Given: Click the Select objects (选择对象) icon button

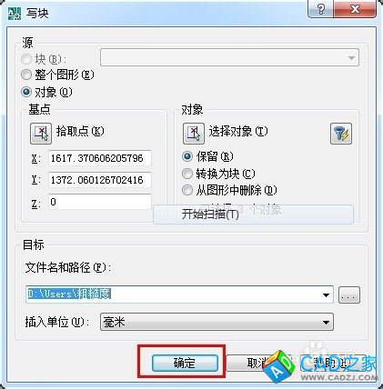Looking at the screenshot, I should [x=194, y=134].
